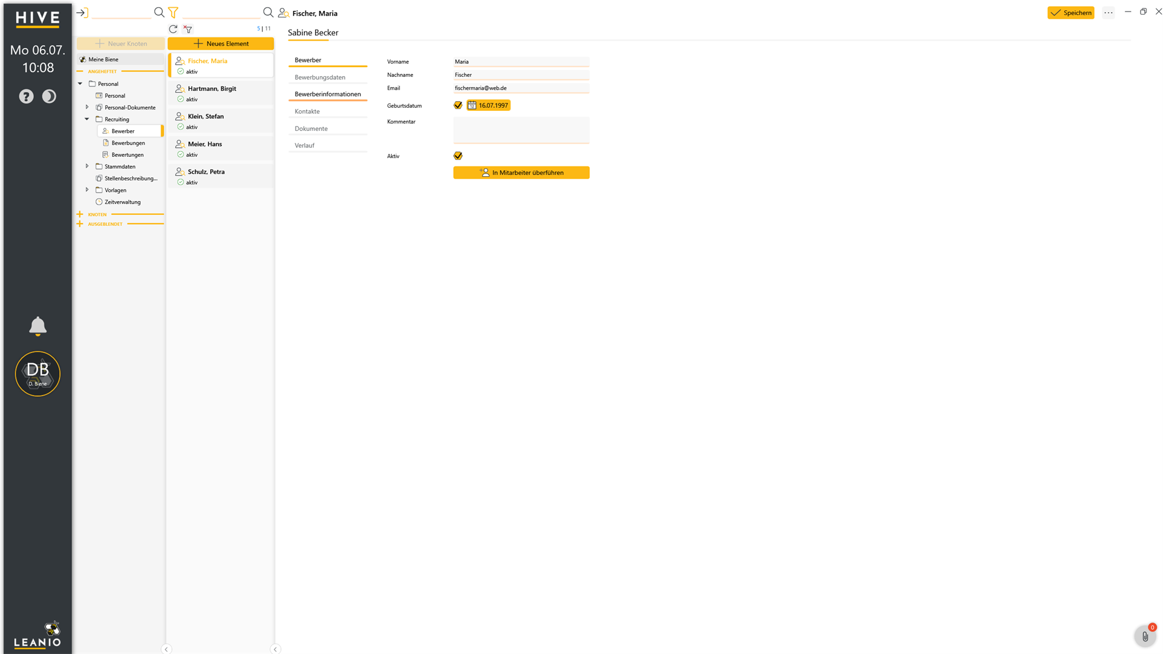Uncheck the Aktiv checkbox
This screenshot has height=654, width=1163.
tap(458, 156)
